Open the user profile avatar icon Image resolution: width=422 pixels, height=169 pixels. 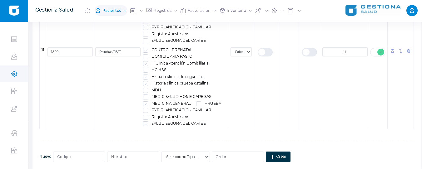(x=412, y=11)
